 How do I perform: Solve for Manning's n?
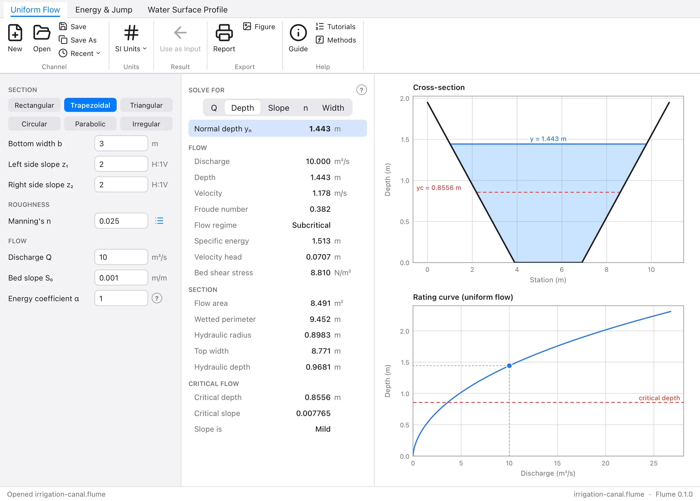[x=305, y=108]
